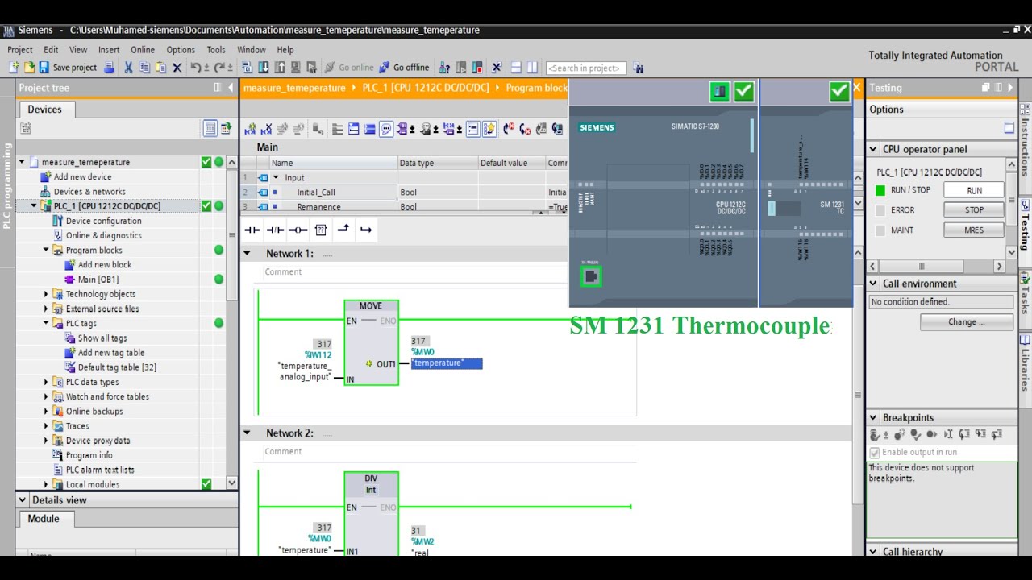Insert a normally closed contact
Image resolution: width=1032 pixels, height=580 pixels.
pyautogui.click(x=275, y=230)
